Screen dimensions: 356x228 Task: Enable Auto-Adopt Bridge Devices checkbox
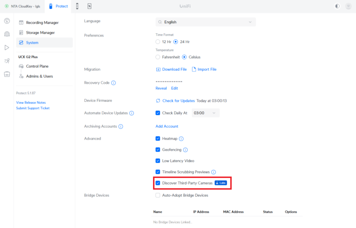point(158,195)
